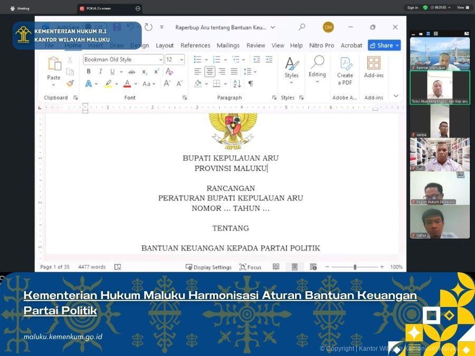
Task: Click the Share button
Action: coord(384,45)
